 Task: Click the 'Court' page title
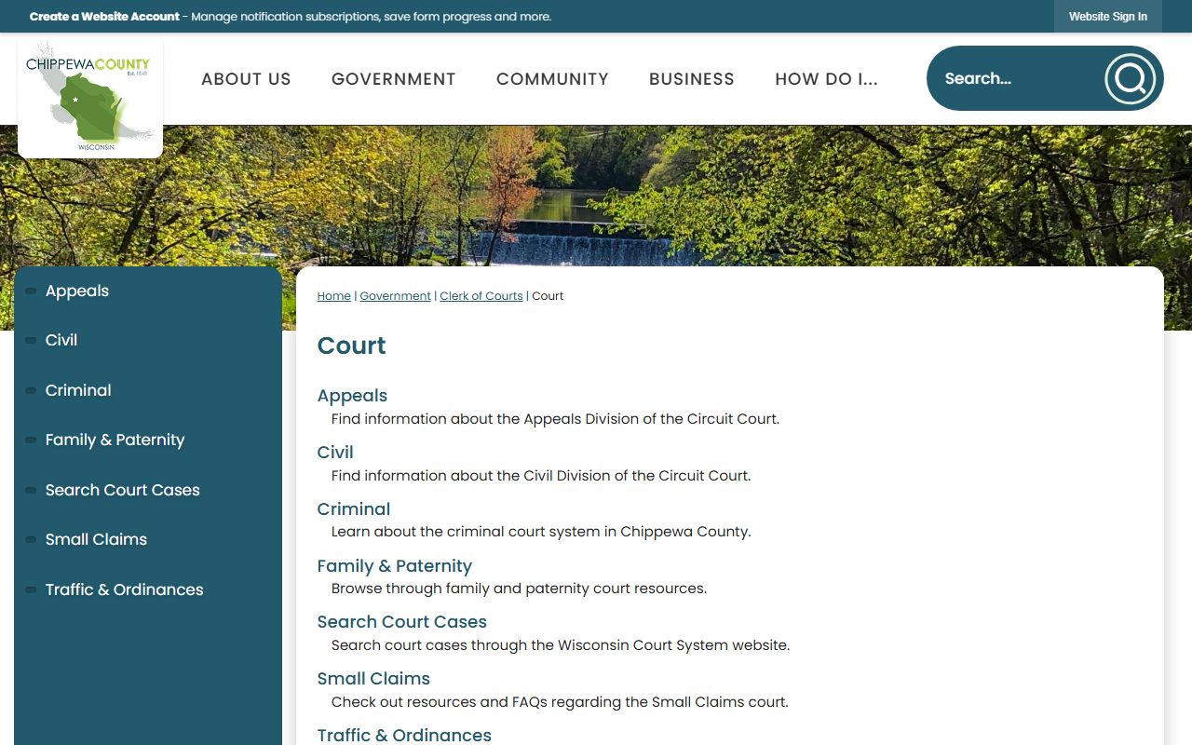tap(352, 345)
